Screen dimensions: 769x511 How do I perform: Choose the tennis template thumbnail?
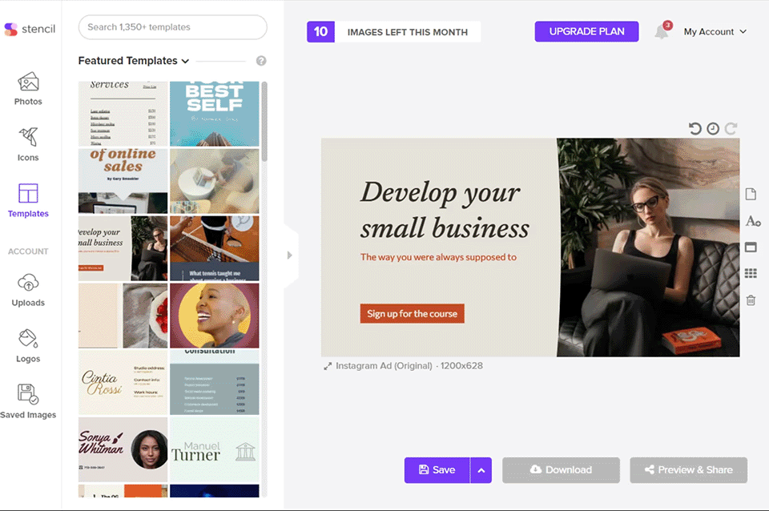coord(215,248)
